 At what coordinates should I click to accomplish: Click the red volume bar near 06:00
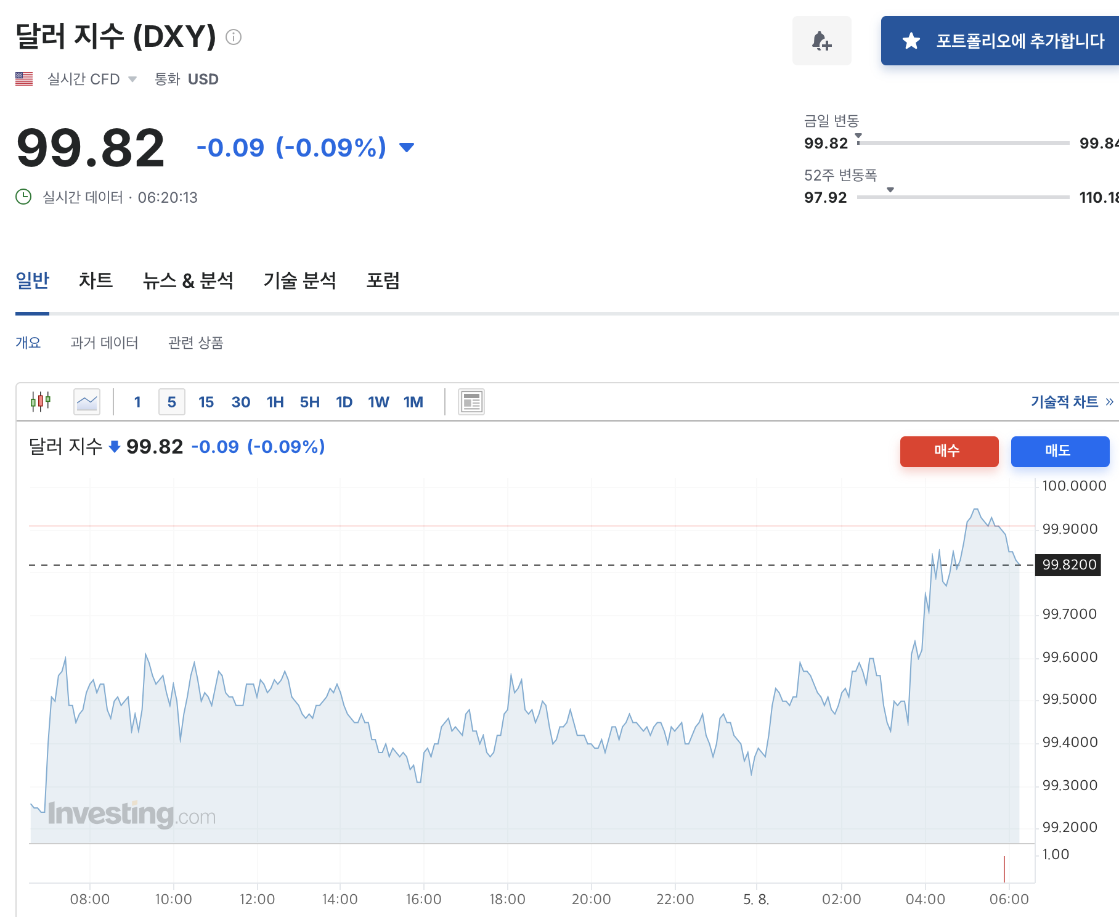point(1004,869)
